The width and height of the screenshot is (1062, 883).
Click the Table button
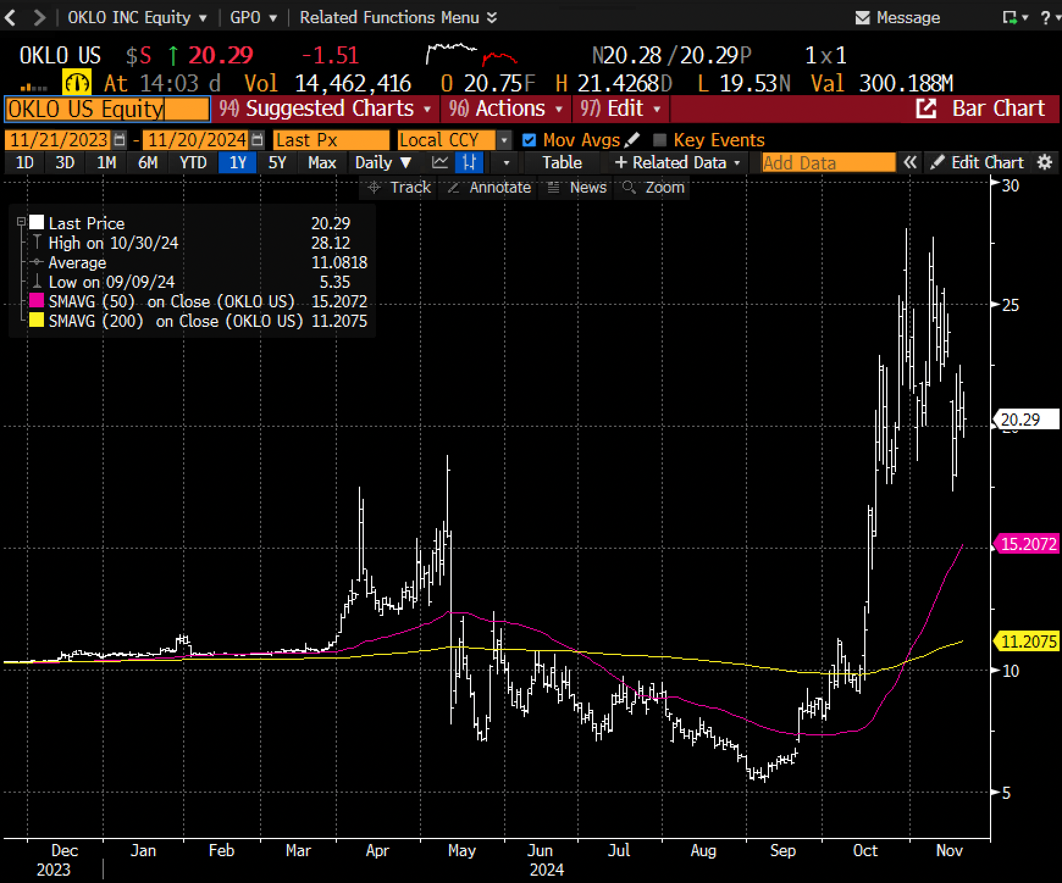562,163
